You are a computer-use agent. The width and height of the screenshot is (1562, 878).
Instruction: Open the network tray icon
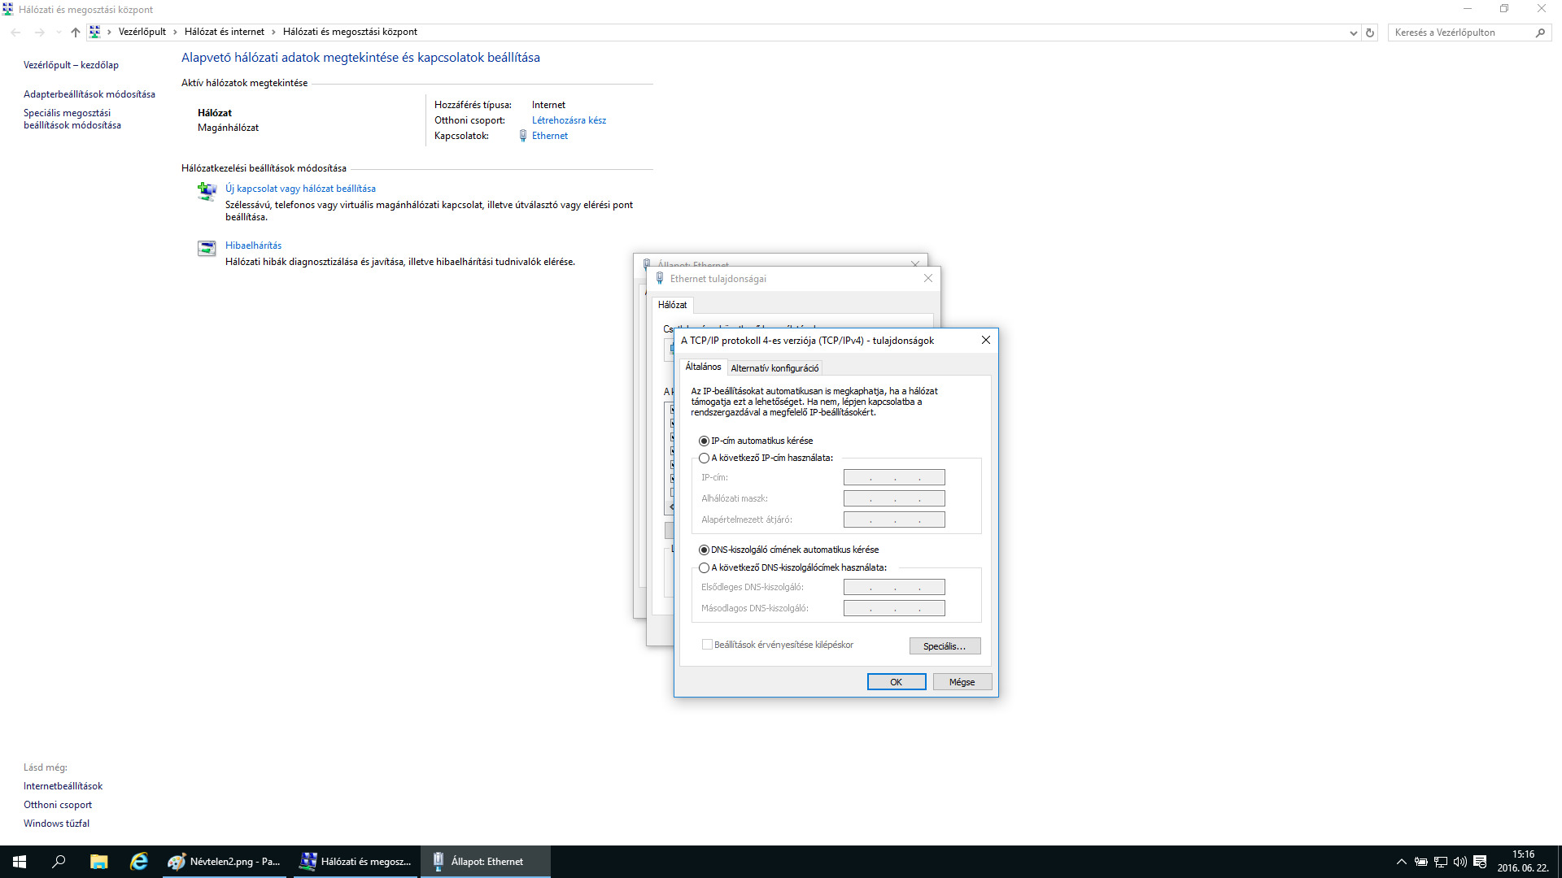(1440, 862)
